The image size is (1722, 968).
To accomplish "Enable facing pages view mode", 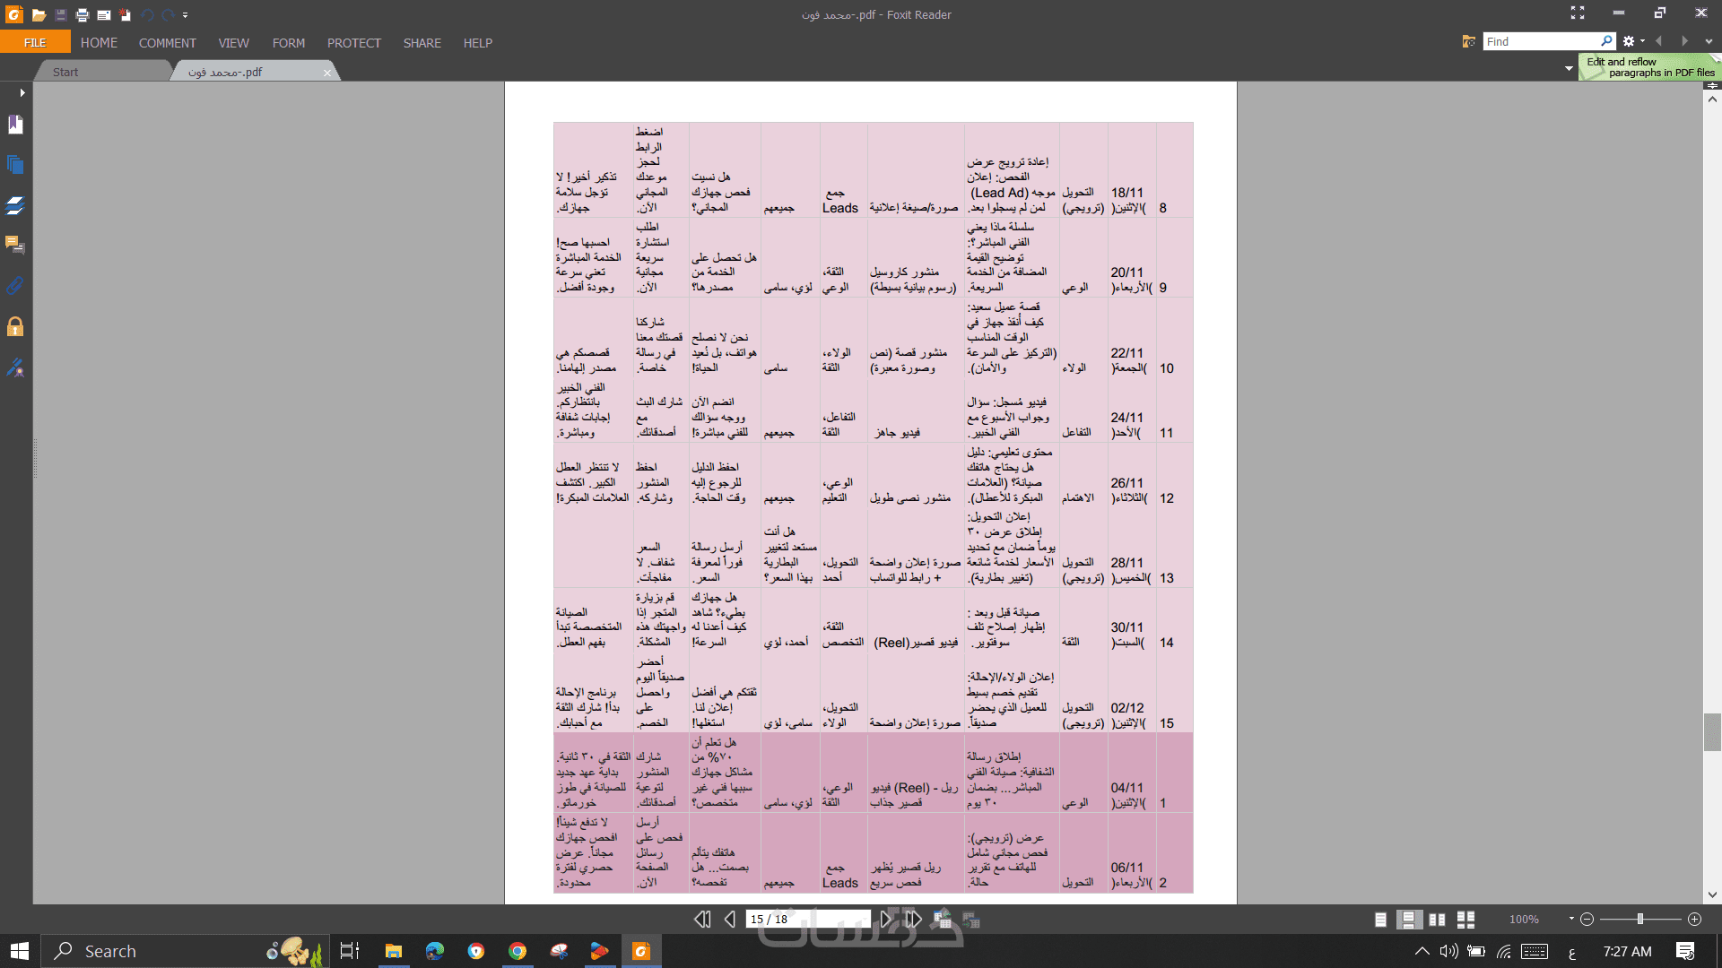I will pyautogui.click(x=1437, y=919).
